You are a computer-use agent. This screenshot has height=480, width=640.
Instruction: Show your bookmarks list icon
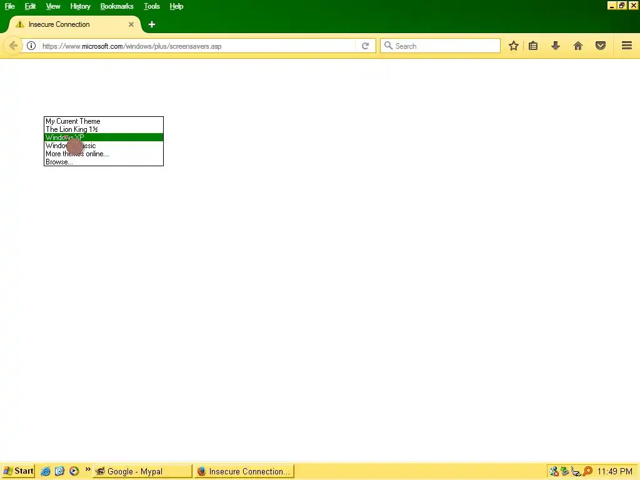(x=533, y=46)
